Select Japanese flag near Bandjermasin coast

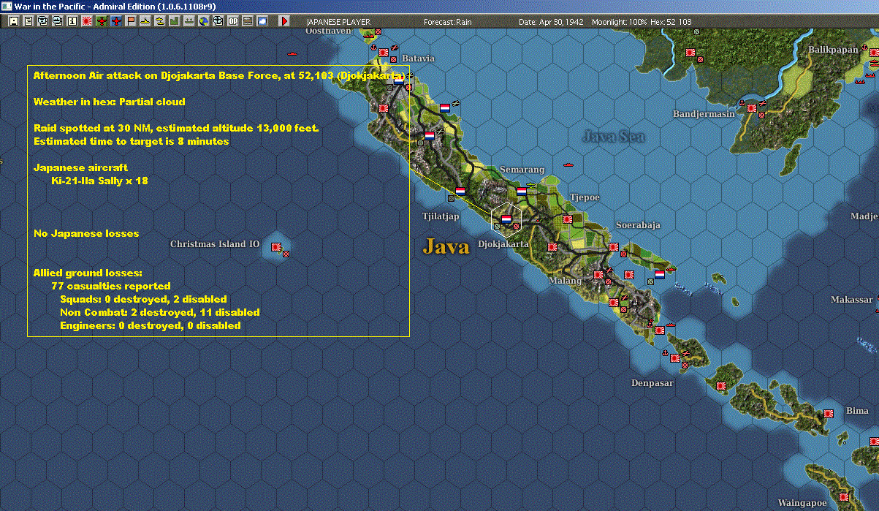[x=752, y=107]
